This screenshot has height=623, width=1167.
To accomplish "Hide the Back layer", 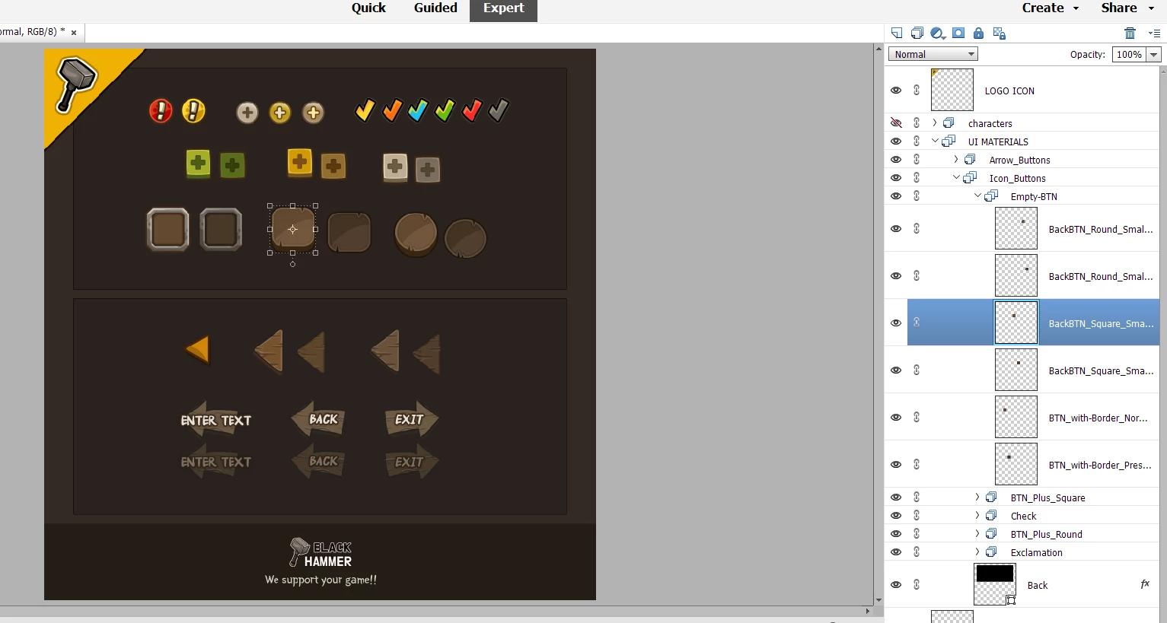I will point(896,584).
